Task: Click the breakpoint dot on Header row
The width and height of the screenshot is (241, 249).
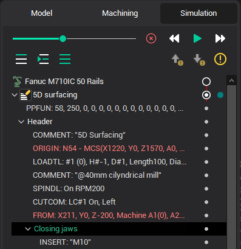Action: pyautogui.click(x=206, y=122)
